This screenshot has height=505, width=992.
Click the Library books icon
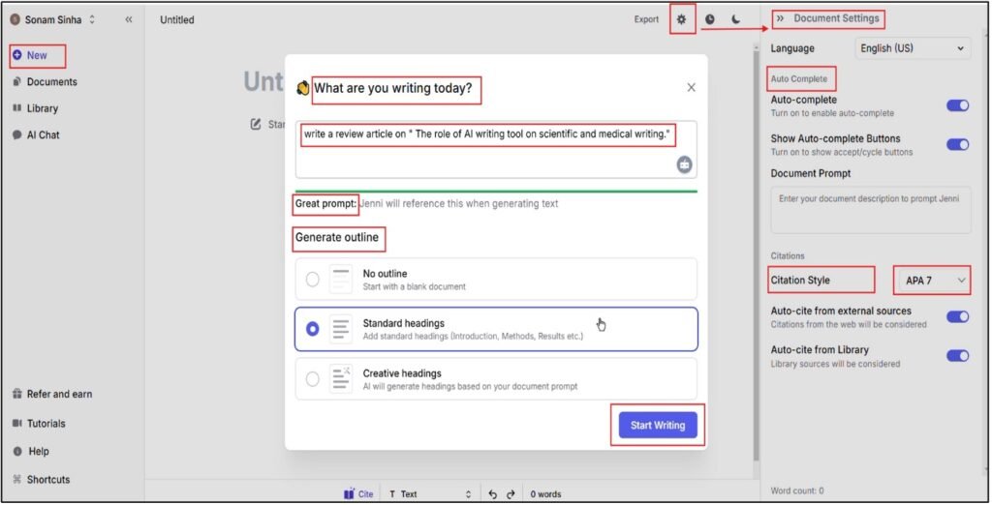[x=17, y=108]
